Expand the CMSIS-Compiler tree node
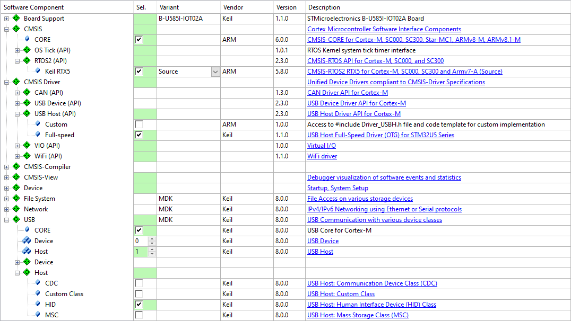Viewport: 571px width, 321px height. (x=7, y=167)
